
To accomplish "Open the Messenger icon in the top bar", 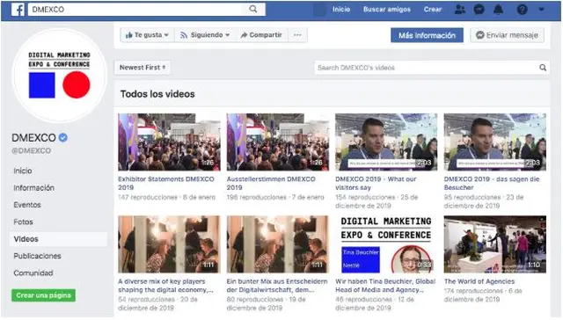I will 479,10.
